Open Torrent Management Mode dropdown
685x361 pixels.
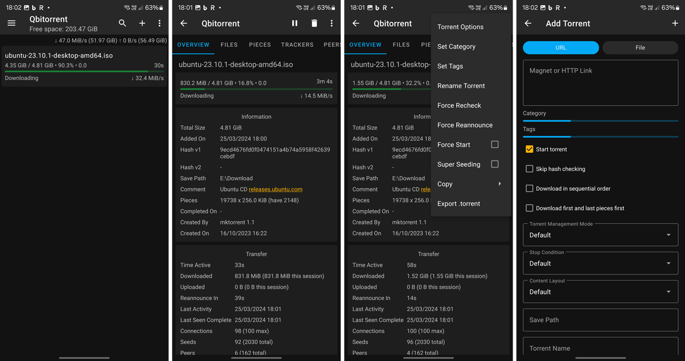(x=600, y=235)
